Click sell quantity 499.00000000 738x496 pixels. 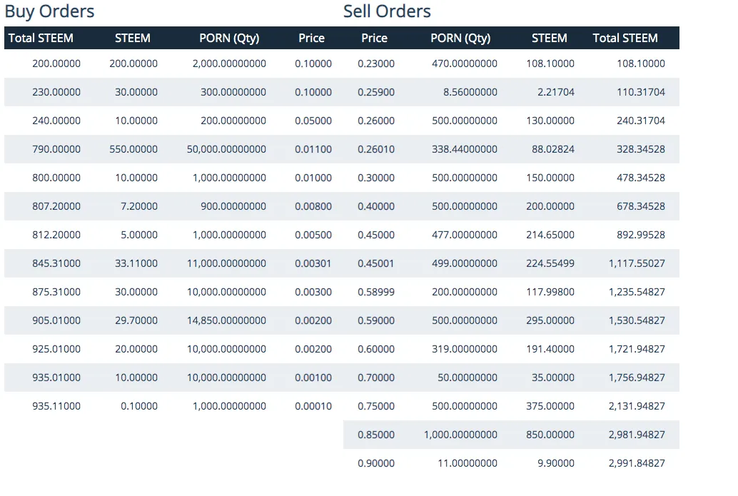coord(465,263)
